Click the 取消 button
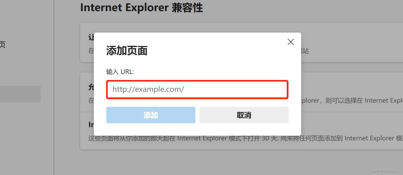 click(244, 115)
